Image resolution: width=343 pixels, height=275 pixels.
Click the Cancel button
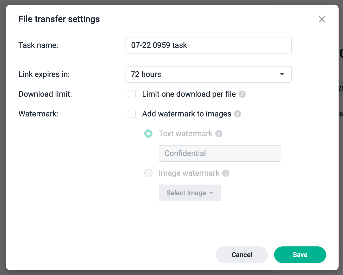click(242, 255)
